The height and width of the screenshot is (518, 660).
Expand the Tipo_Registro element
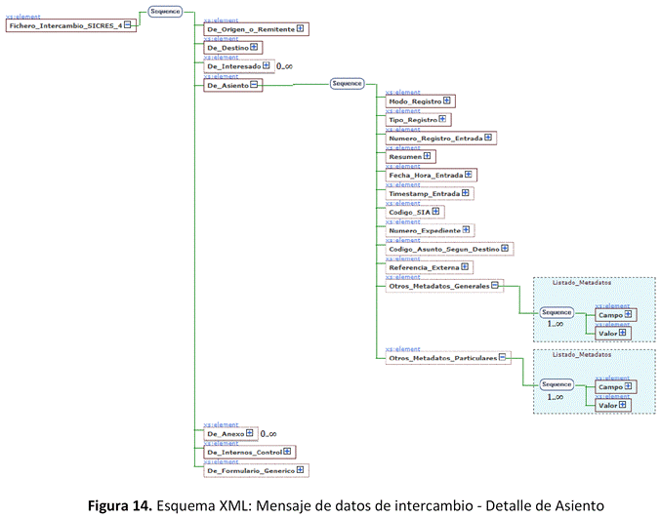[x=442, y=119]
